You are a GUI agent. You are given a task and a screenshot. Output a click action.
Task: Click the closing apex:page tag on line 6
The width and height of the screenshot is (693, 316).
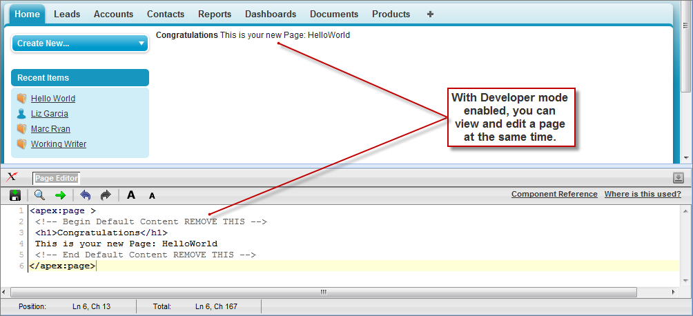pos(62,266)
